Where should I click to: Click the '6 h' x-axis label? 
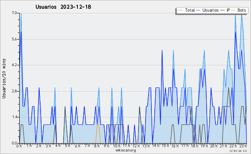point(77,146)
